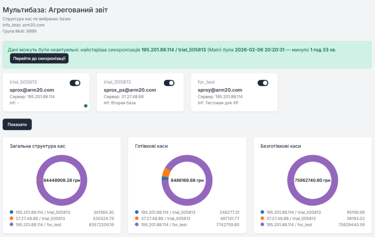Click purple legend dot in Загальна структура кас
The image size is (375, 237).
coord(12,225)
